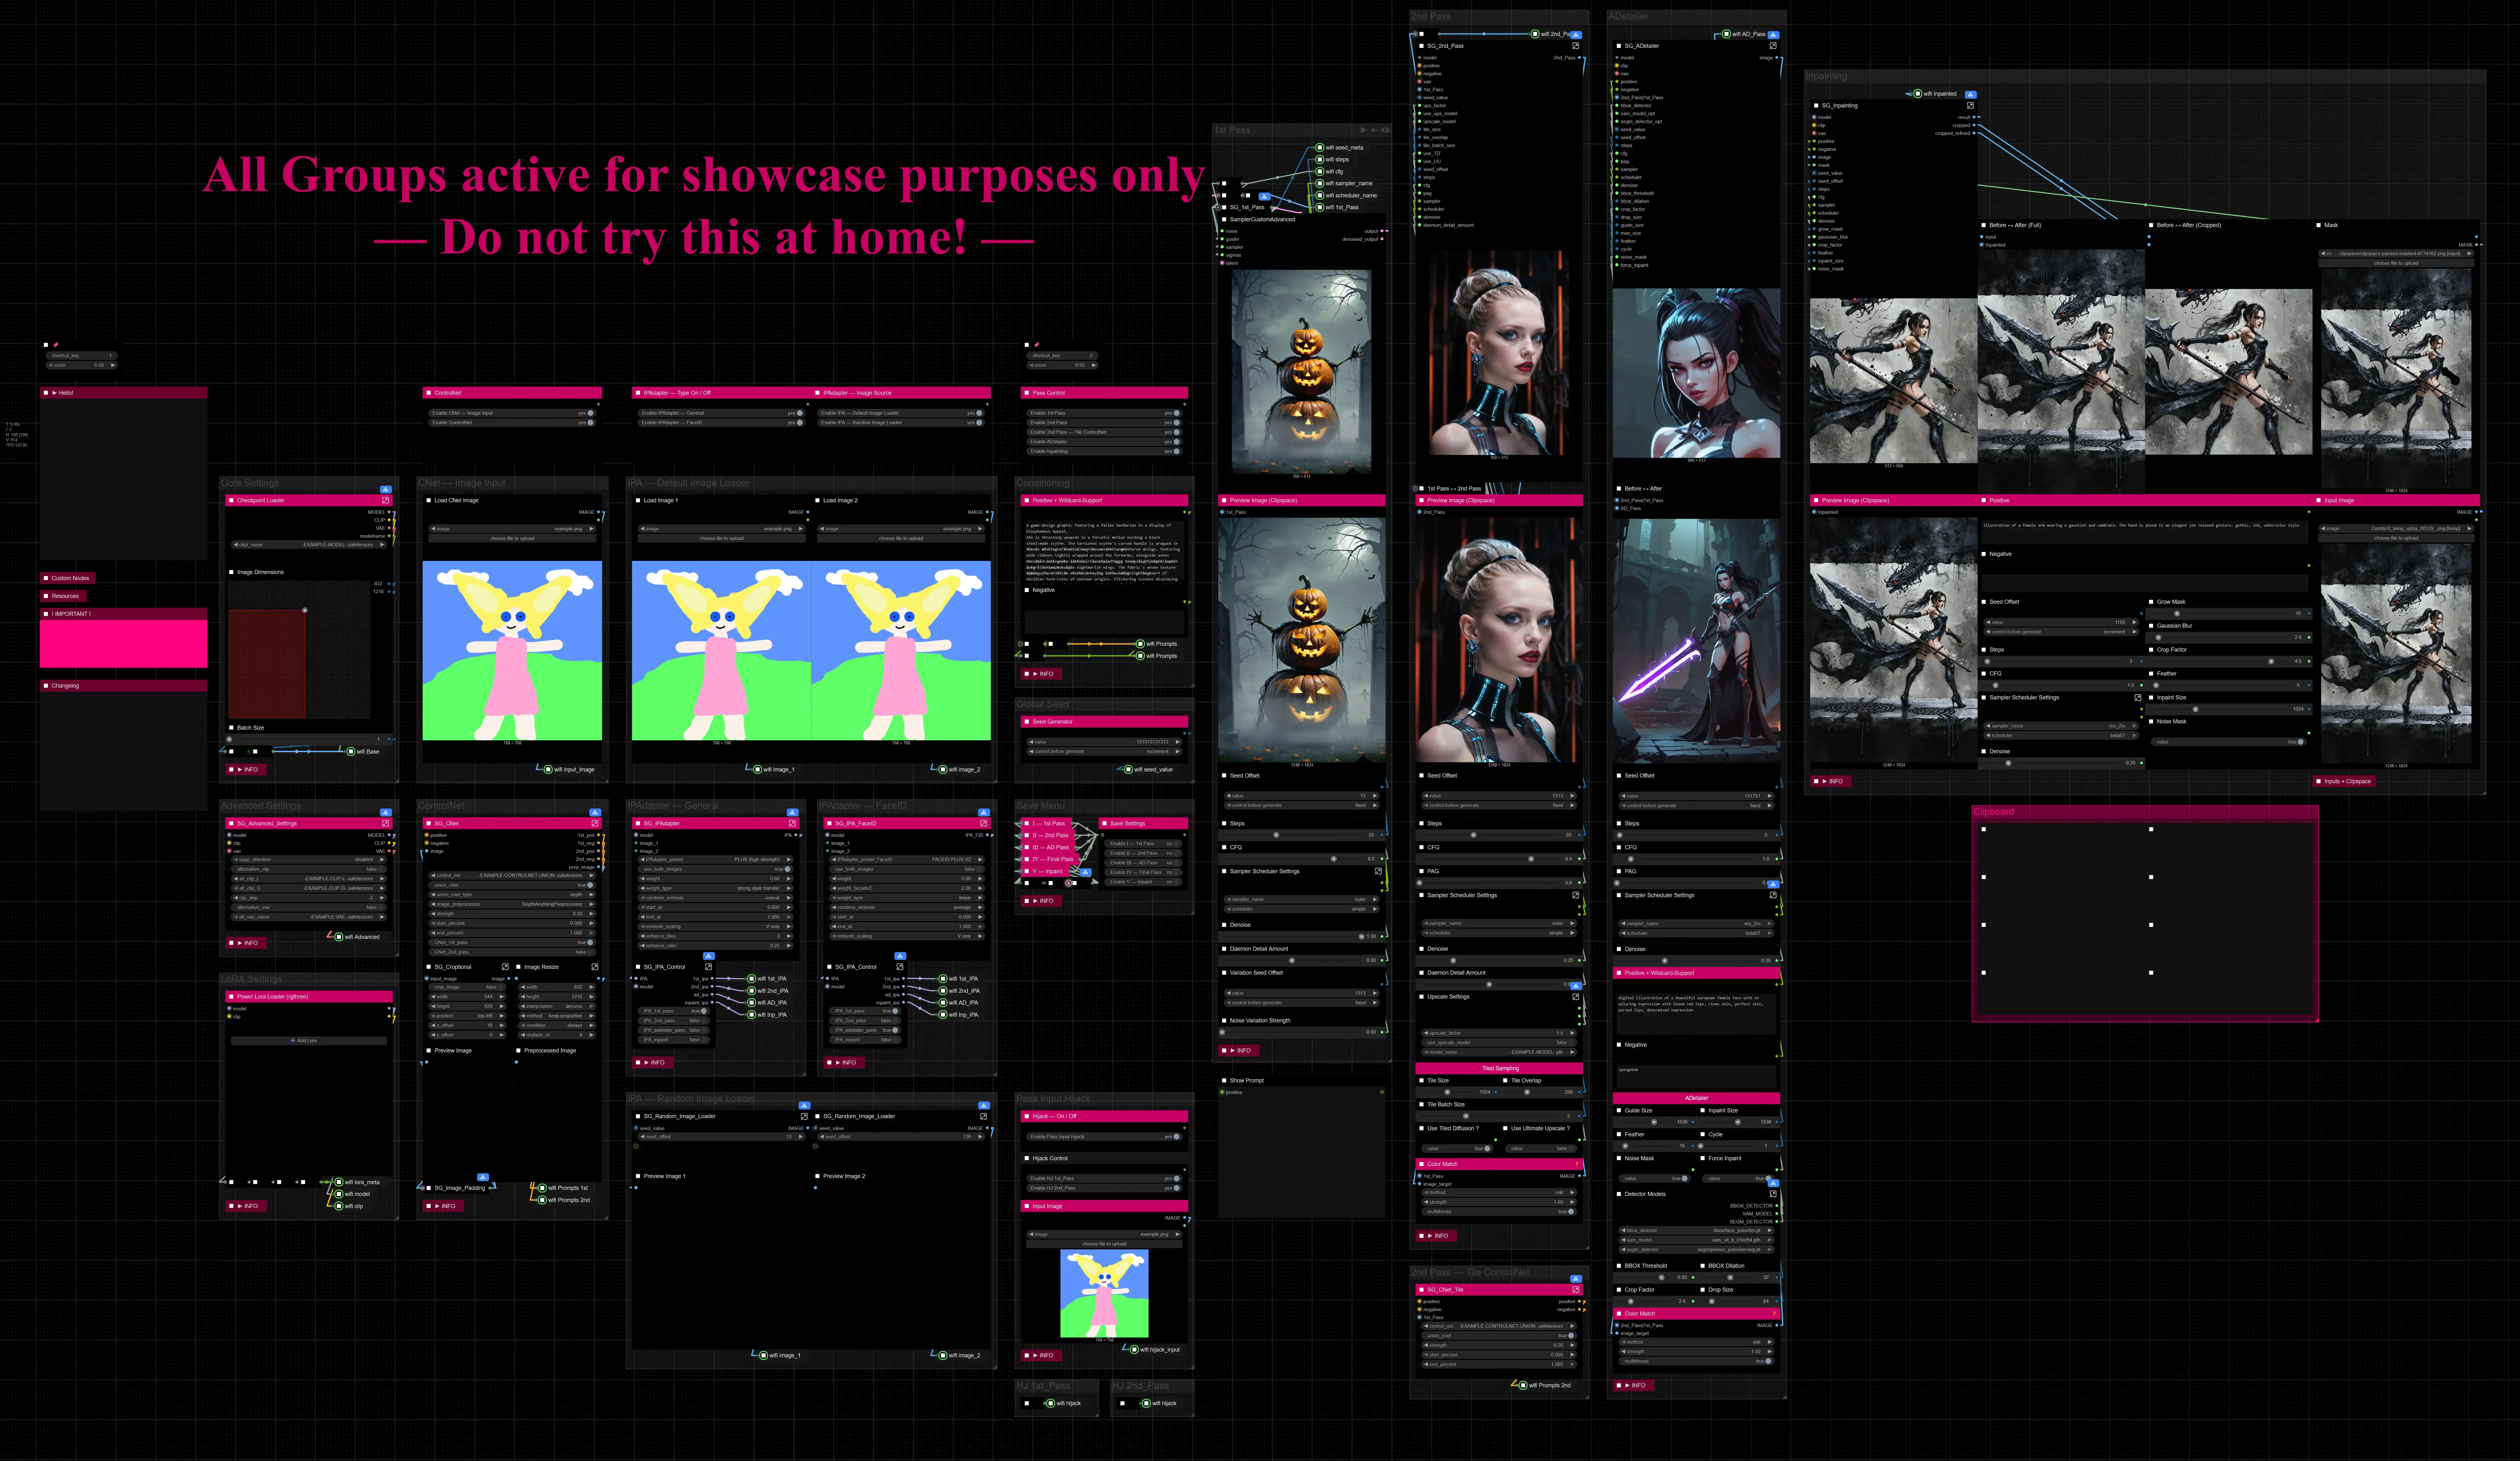
Task: Select the Changelog node title
Action: click(x=65, y=686)
